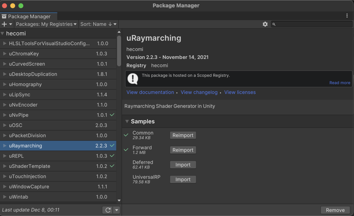Select the uNvEncoder package

coord(58,105)
